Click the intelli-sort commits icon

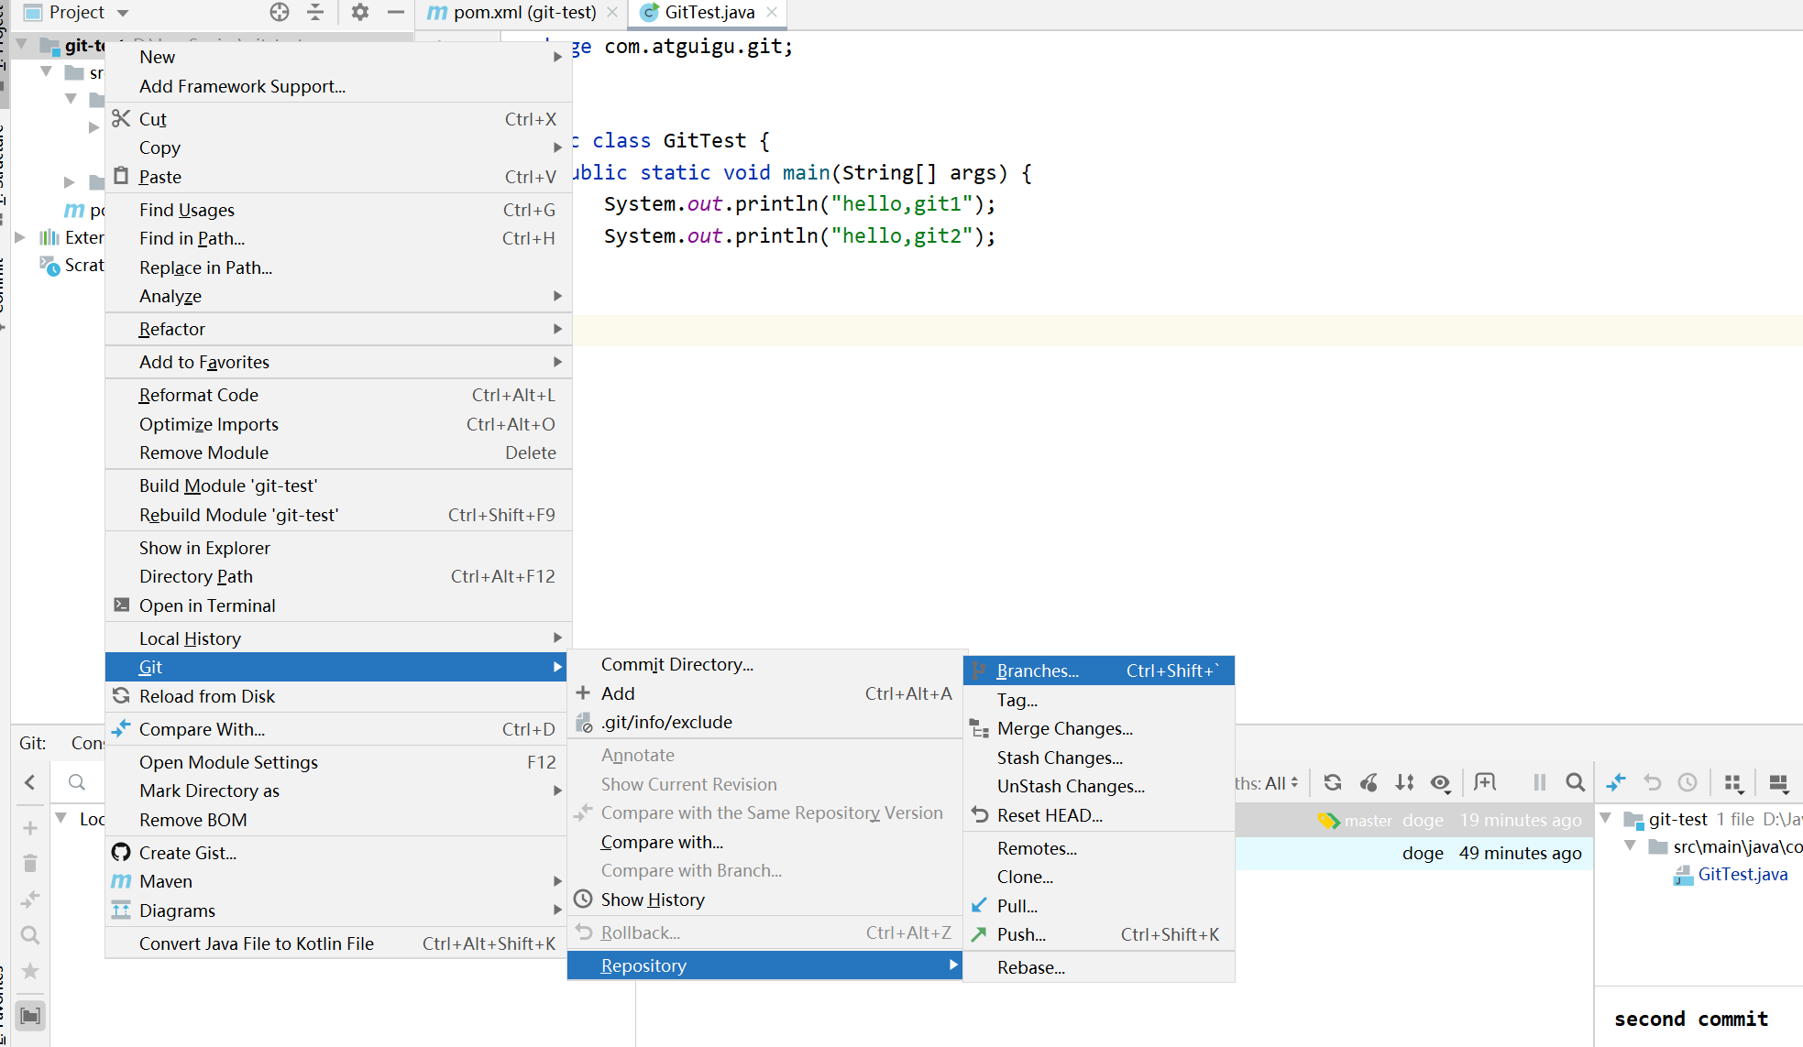(x=1404, y=782)
